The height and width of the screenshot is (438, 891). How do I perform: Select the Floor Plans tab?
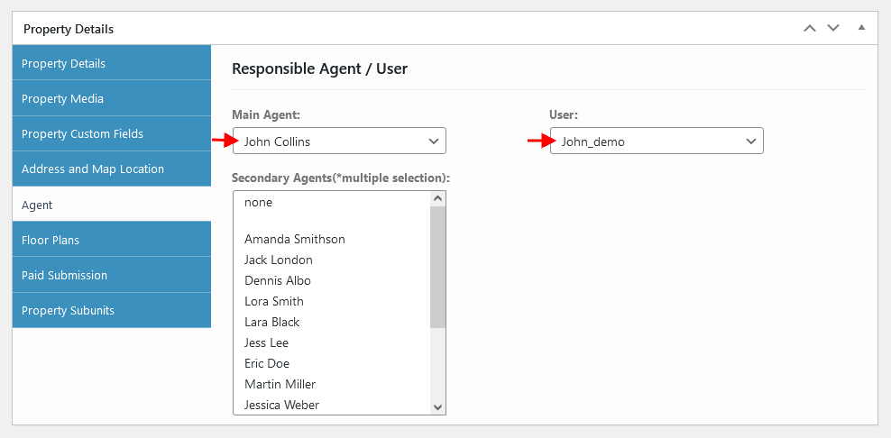112,240
